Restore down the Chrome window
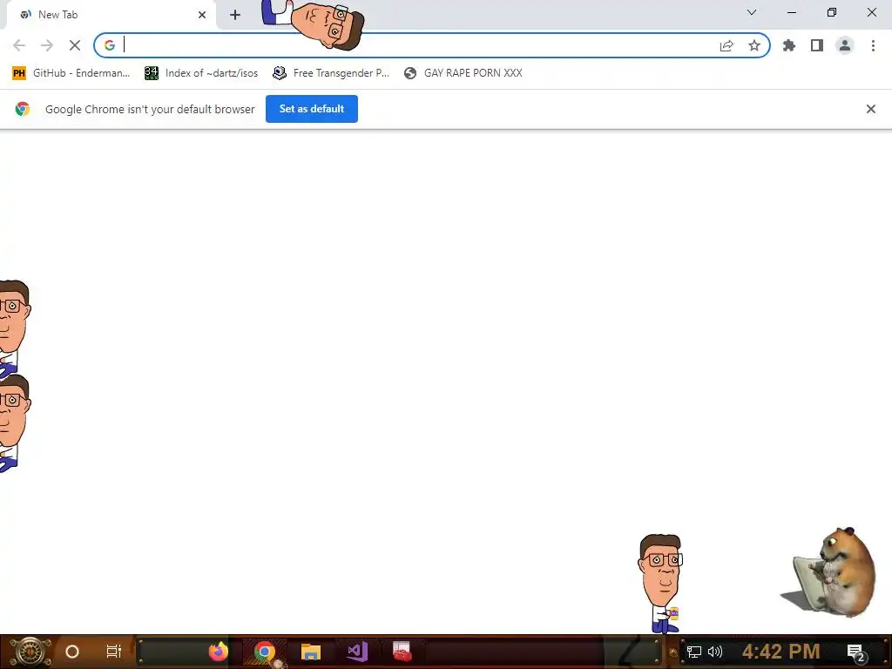This screenshot has height=669, width=892. pos(832,12)
